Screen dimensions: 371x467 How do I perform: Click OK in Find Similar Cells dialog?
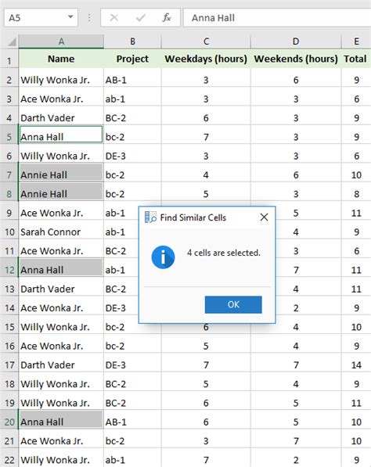233,304
